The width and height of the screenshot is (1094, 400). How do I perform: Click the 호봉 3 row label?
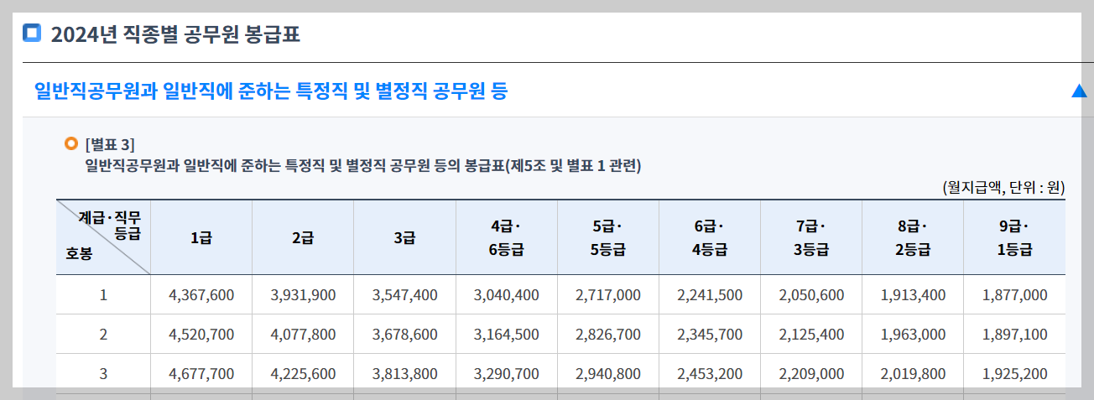(103, 374)
